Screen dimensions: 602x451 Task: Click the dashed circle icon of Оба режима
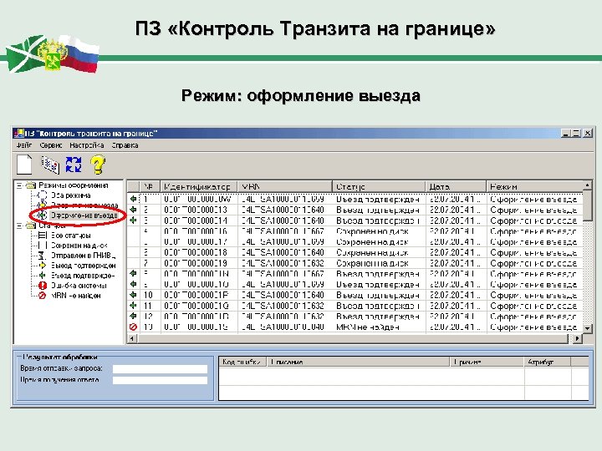pos(43,195)
